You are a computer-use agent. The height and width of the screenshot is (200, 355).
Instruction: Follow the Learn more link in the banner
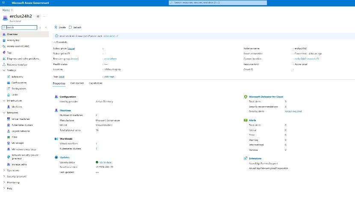pyautogui.click(x=111, y=36)
